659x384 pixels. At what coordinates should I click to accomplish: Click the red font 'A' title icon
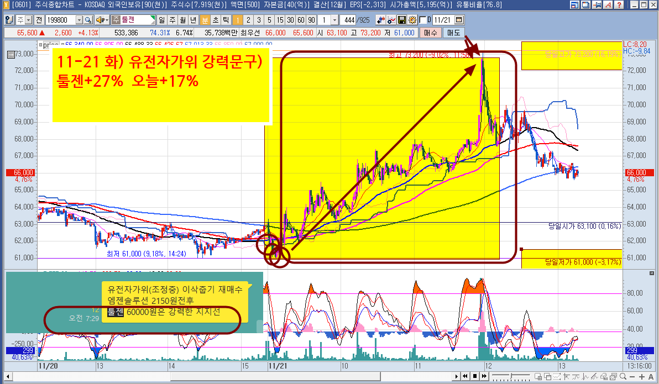pos(608,4)
